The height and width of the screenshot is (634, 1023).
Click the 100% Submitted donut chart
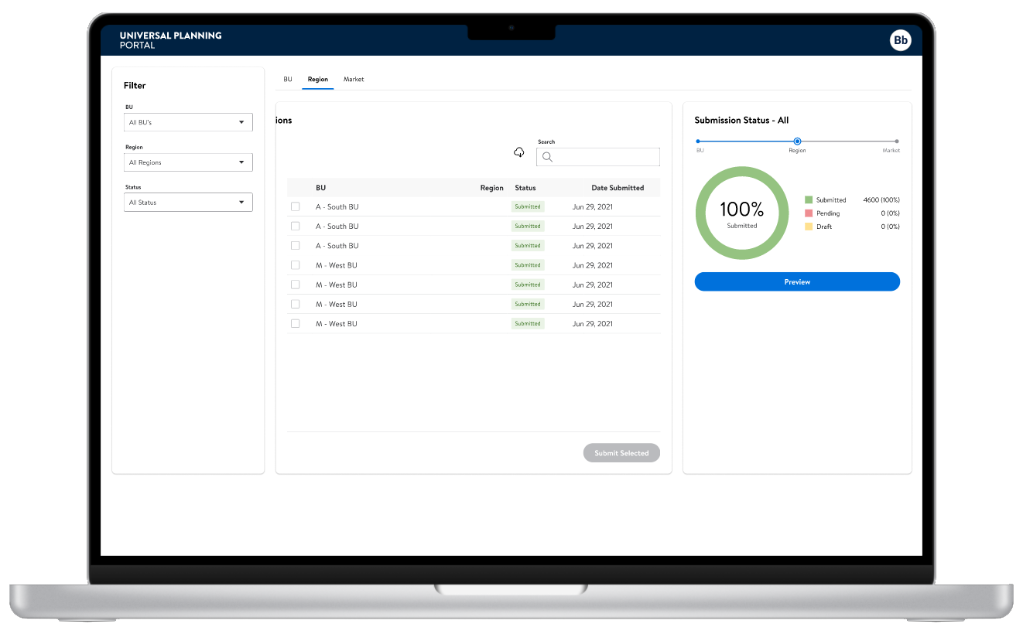point(741,213)
